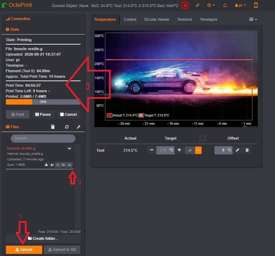Screen dimensions: 275x256
Task: Open the orange temperature preset dropdown
Action: point(198,150)
